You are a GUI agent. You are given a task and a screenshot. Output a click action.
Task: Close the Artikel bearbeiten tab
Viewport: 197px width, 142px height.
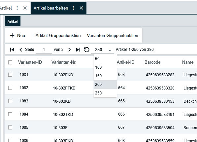click(81, 8)
